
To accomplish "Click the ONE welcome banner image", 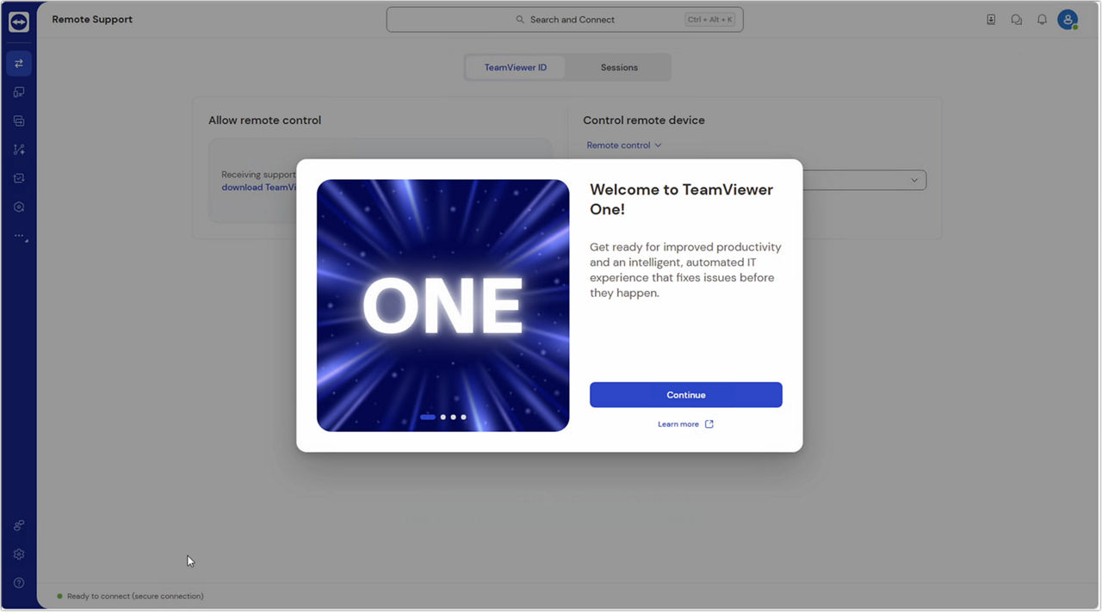I will (443, 306).
